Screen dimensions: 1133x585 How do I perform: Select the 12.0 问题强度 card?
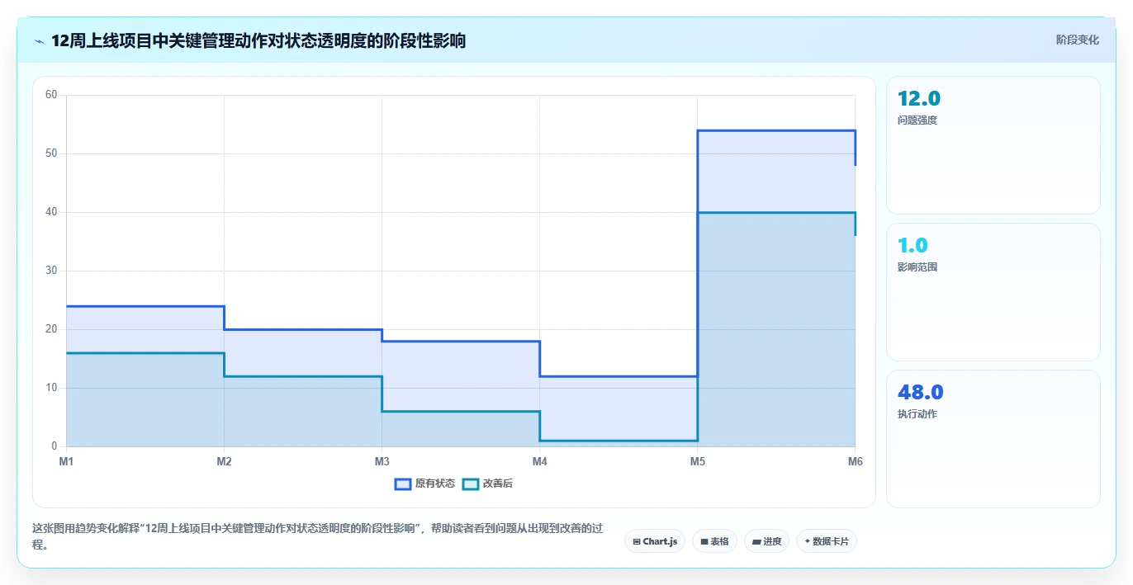pyautogui.click(x=993, y=145)
